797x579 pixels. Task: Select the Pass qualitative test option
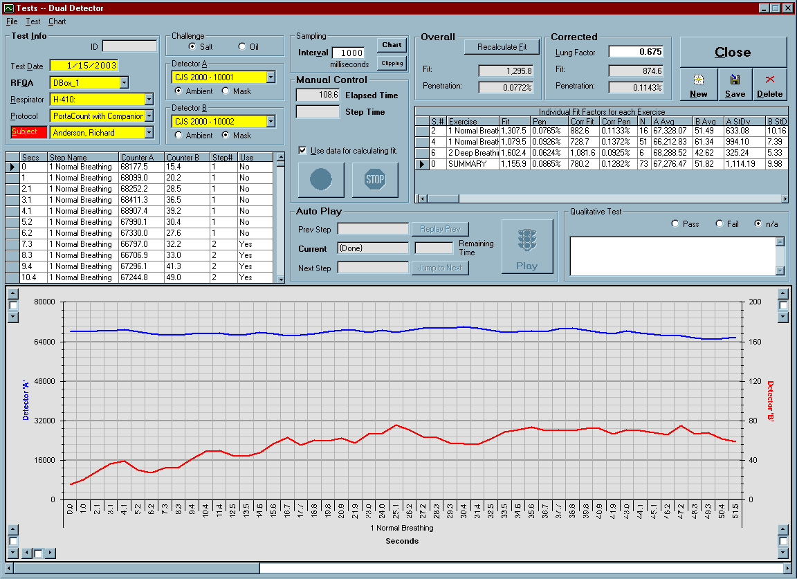coord(675,223)
